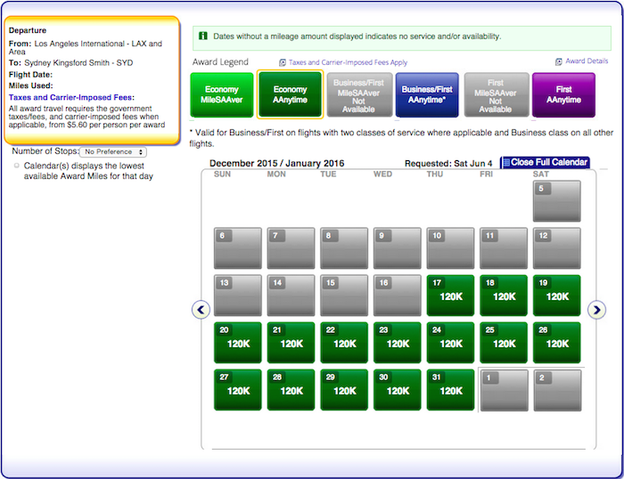
Task: Click the unavailable December 6 tile
Action: (238, 248)
